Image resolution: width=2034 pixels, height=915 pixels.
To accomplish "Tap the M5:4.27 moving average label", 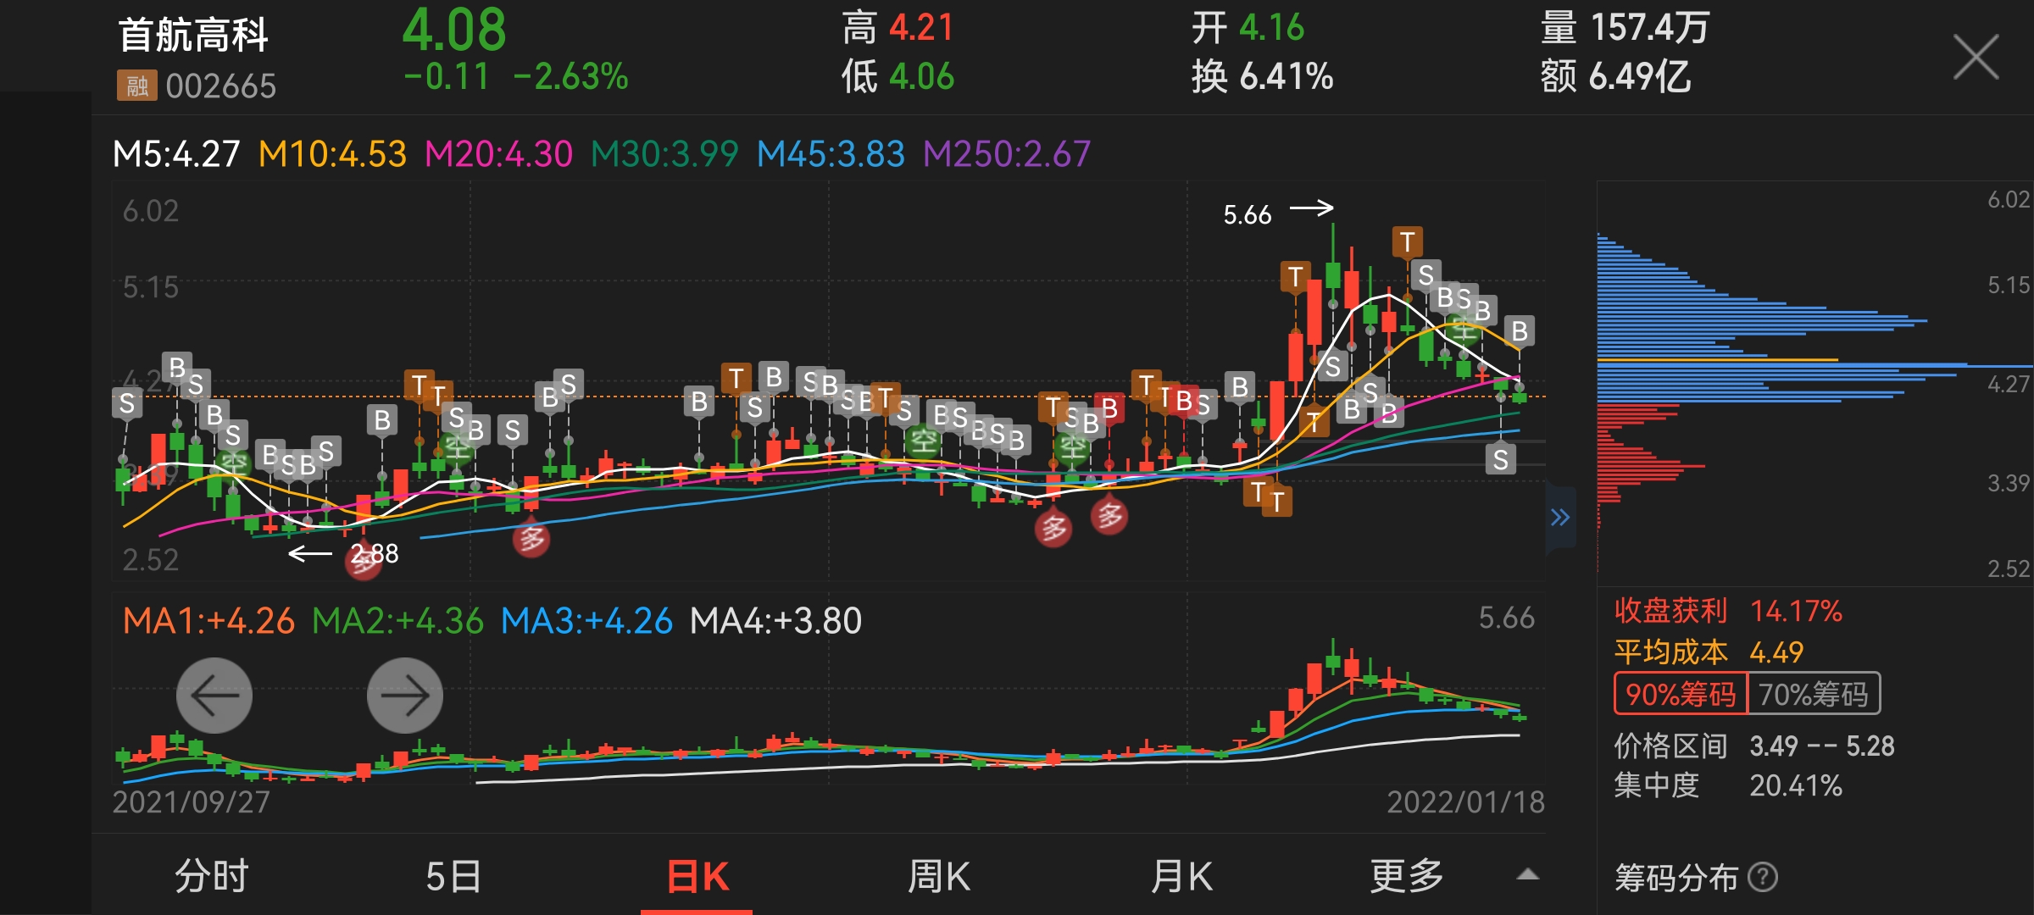I will pos(176,154).
